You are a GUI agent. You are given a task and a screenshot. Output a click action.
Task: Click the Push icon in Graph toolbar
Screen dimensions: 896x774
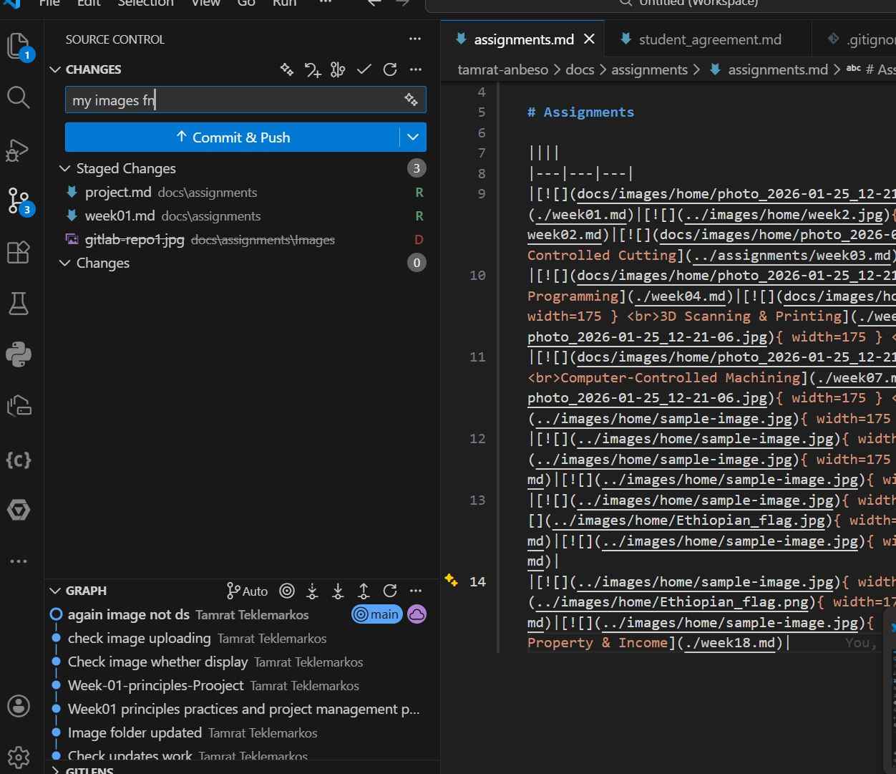[x=364, y=591]
